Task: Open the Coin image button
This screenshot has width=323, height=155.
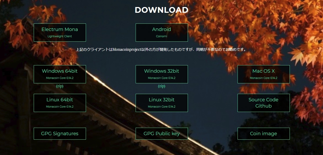Action: [263, 134]
